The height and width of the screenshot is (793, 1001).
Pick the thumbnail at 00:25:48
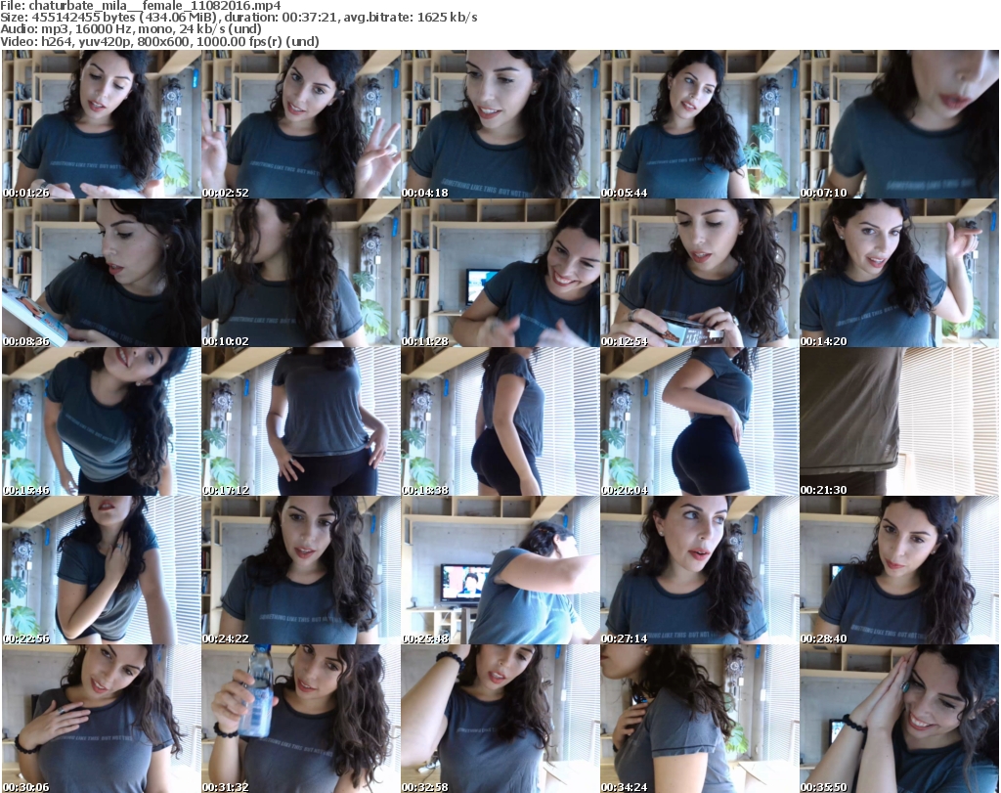point(500,570)
